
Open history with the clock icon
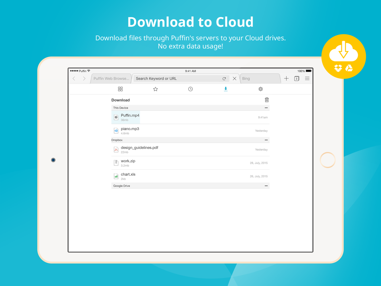[190, 89]
